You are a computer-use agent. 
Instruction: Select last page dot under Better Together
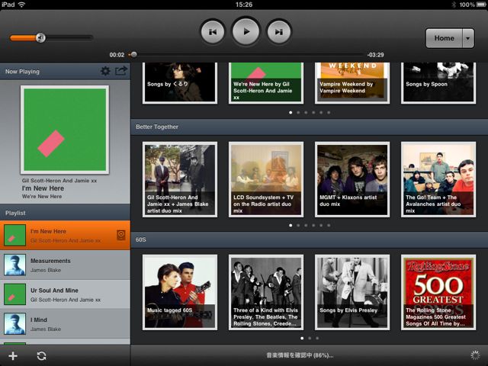(329, 226)
